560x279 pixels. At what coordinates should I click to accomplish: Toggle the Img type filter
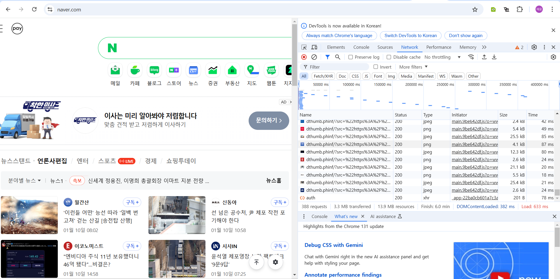391,76
